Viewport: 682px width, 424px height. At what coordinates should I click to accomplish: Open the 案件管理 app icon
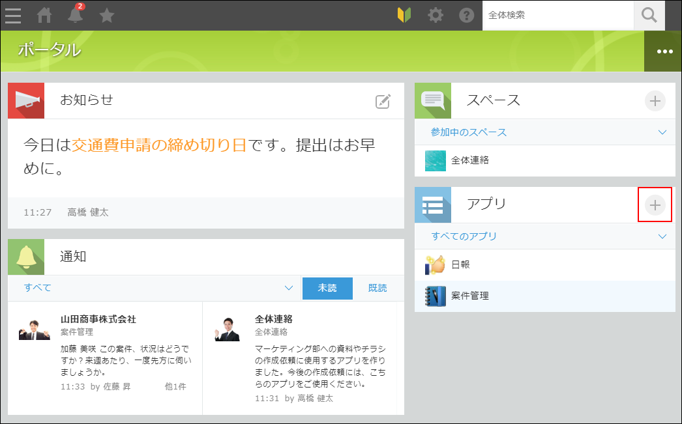434,294
